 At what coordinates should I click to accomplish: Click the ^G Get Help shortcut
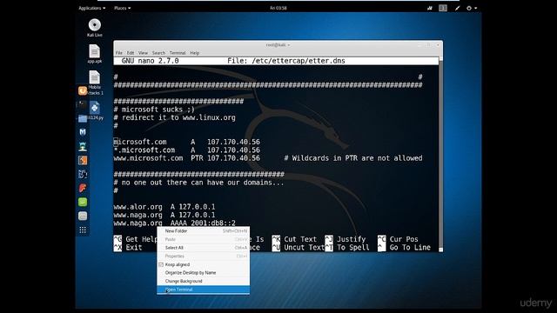135,239
